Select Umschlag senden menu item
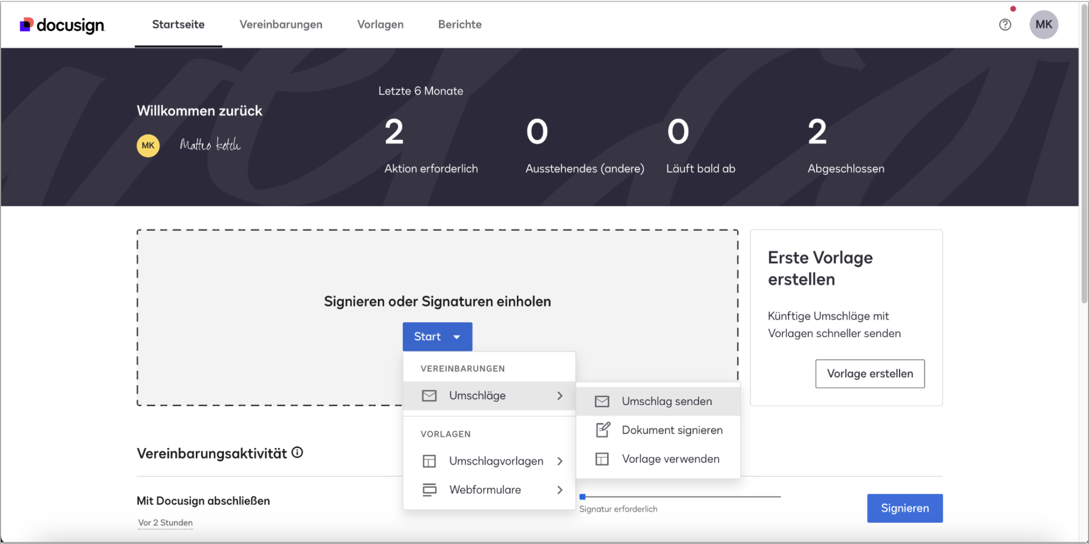 [x=666, y=401]
